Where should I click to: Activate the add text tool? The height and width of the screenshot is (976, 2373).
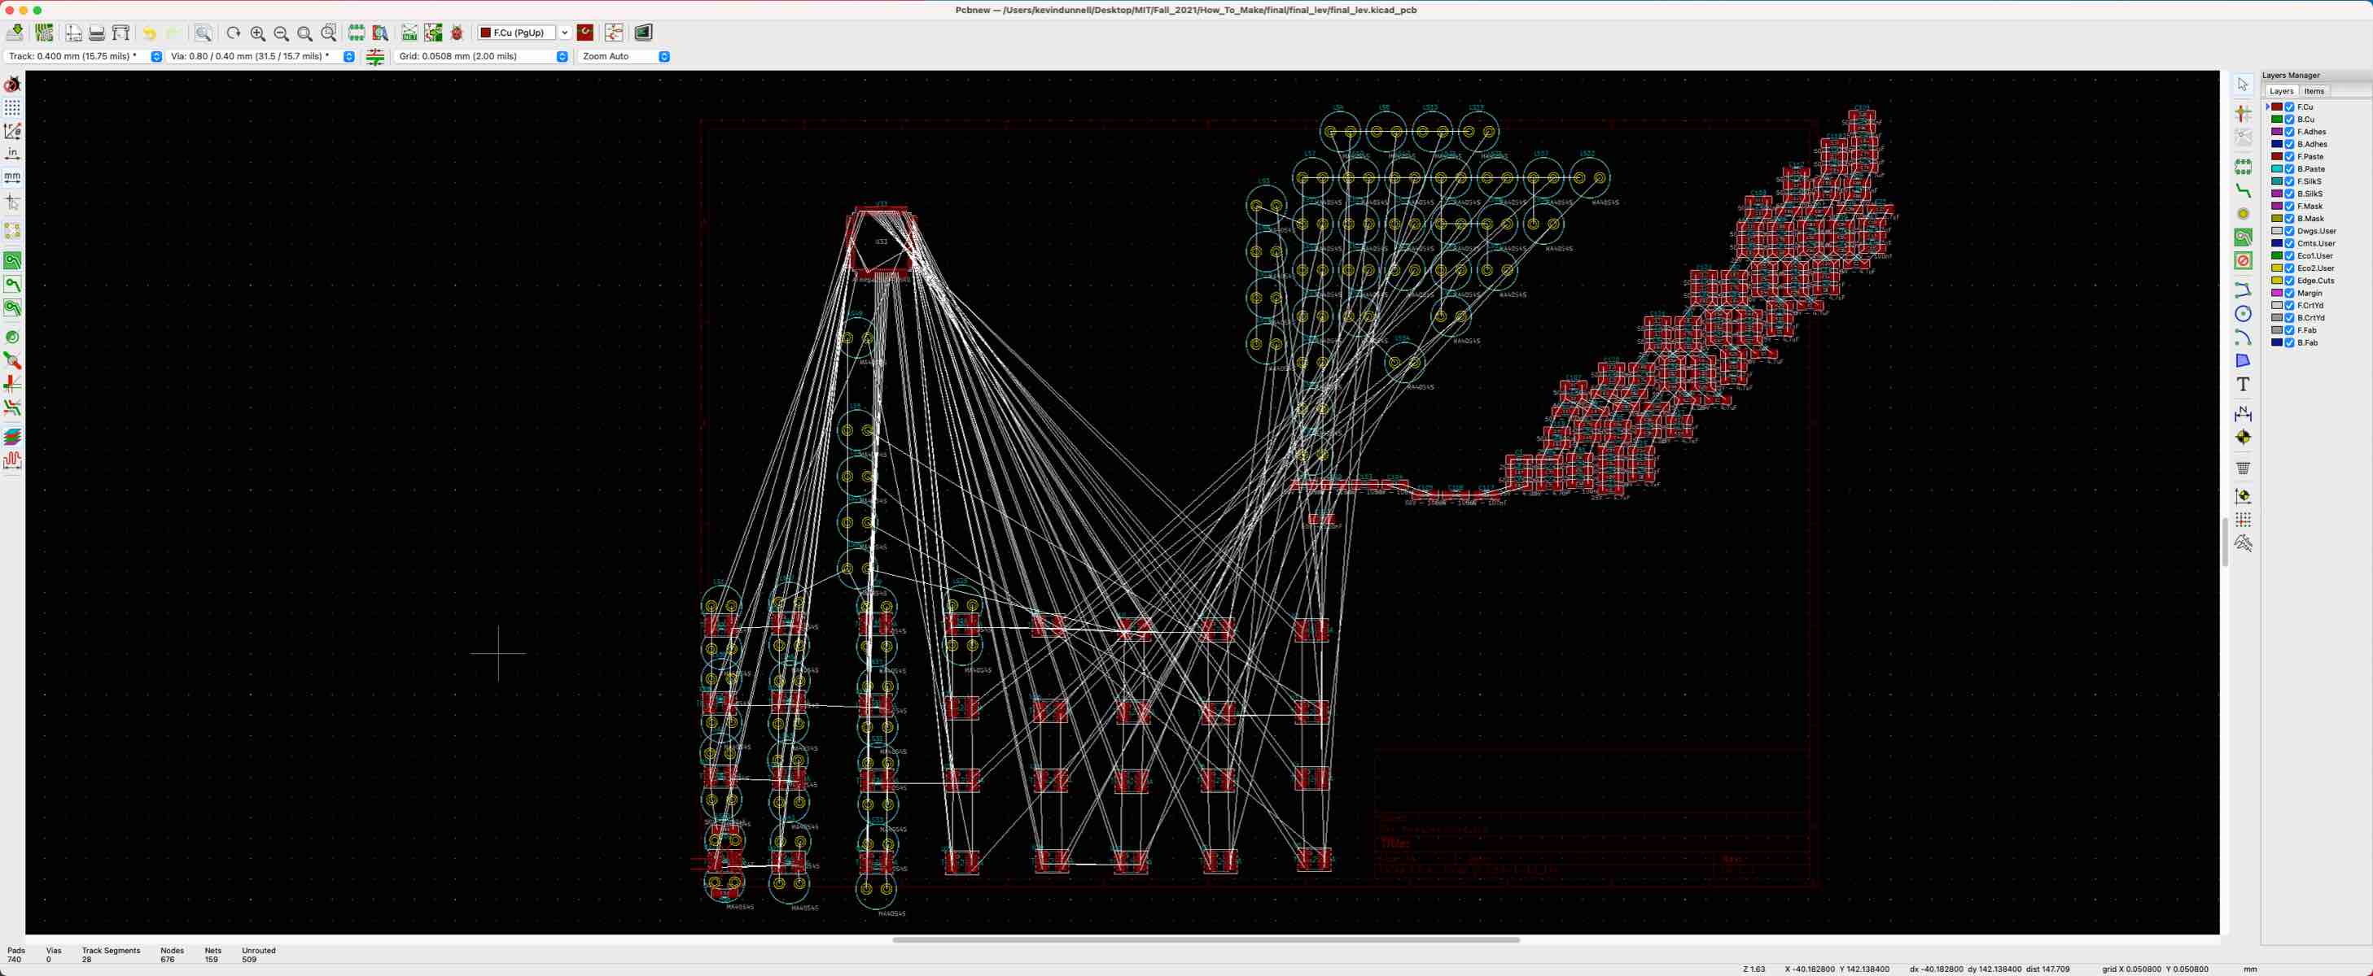(x=2244, y=385)
